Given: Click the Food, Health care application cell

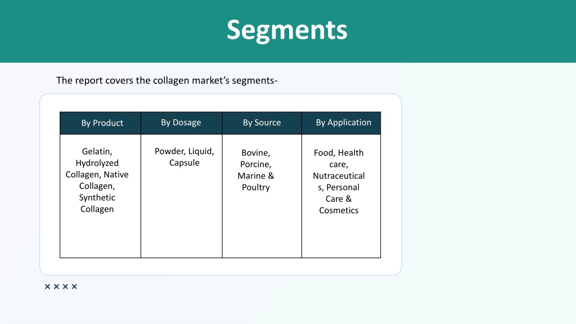Looking at the screenshot, I should tap(341, 196).
